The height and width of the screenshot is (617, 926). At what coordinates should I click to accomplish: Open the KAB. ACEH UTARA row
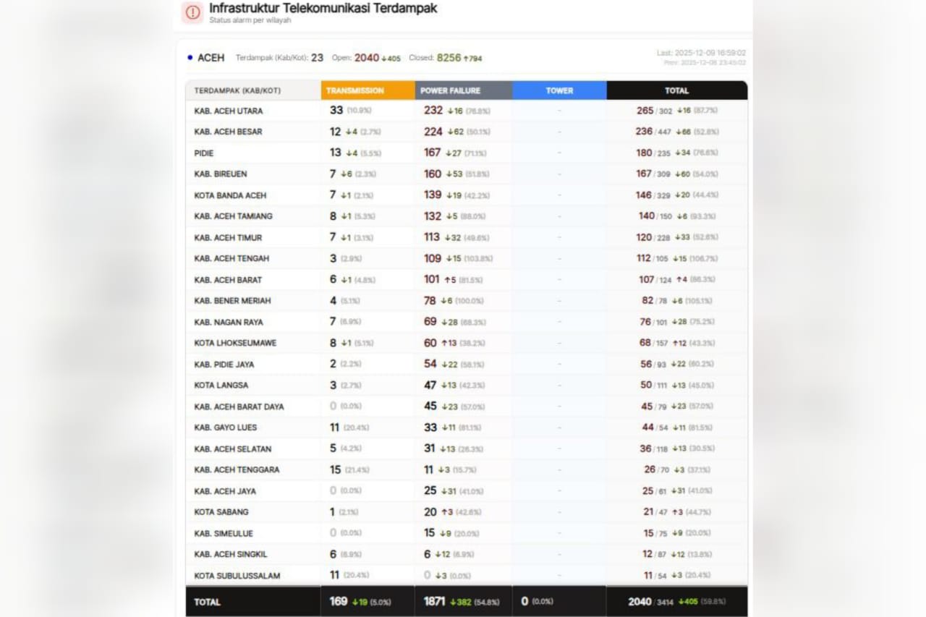click(229, 111)
